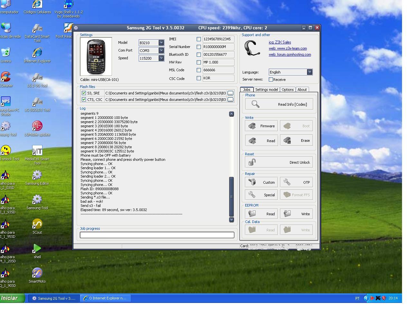Click Write Firmware button
412x330 pixels.
click(261, 126)
